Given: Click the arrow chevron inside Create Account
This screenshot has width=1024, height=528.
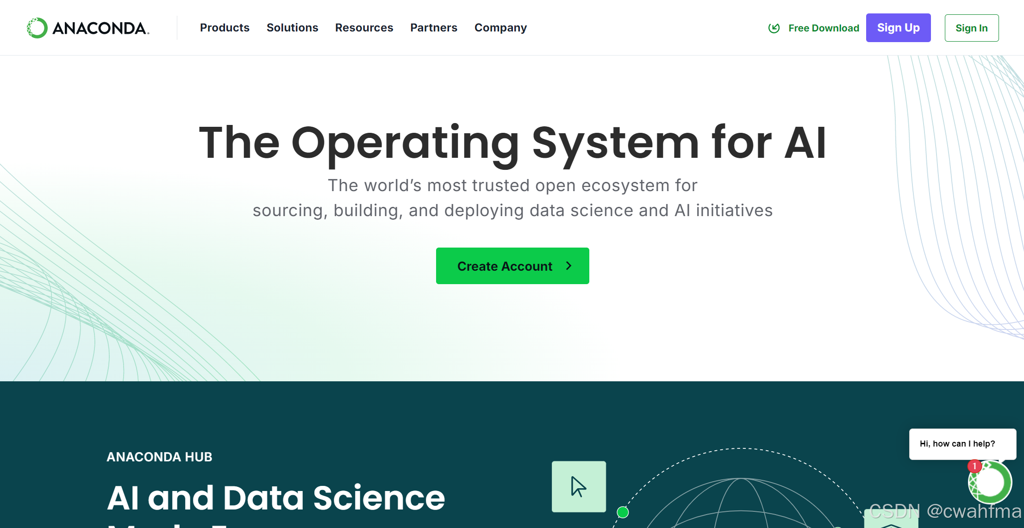Looking at the screenshot, I should coord(569,266).
